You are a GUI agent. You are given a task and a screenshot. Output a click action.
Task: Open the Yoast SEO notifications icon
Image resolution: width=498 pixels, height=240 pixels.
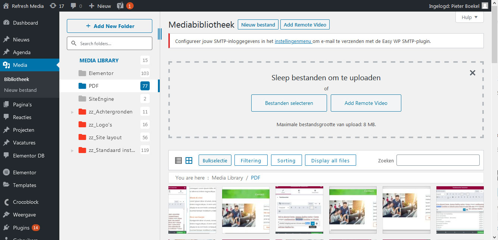point(120,6)
